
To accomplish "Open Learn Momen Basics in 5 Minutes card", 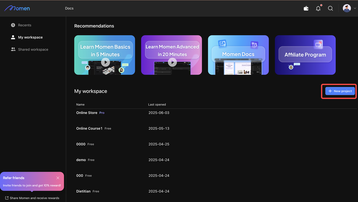I will 105,55.
